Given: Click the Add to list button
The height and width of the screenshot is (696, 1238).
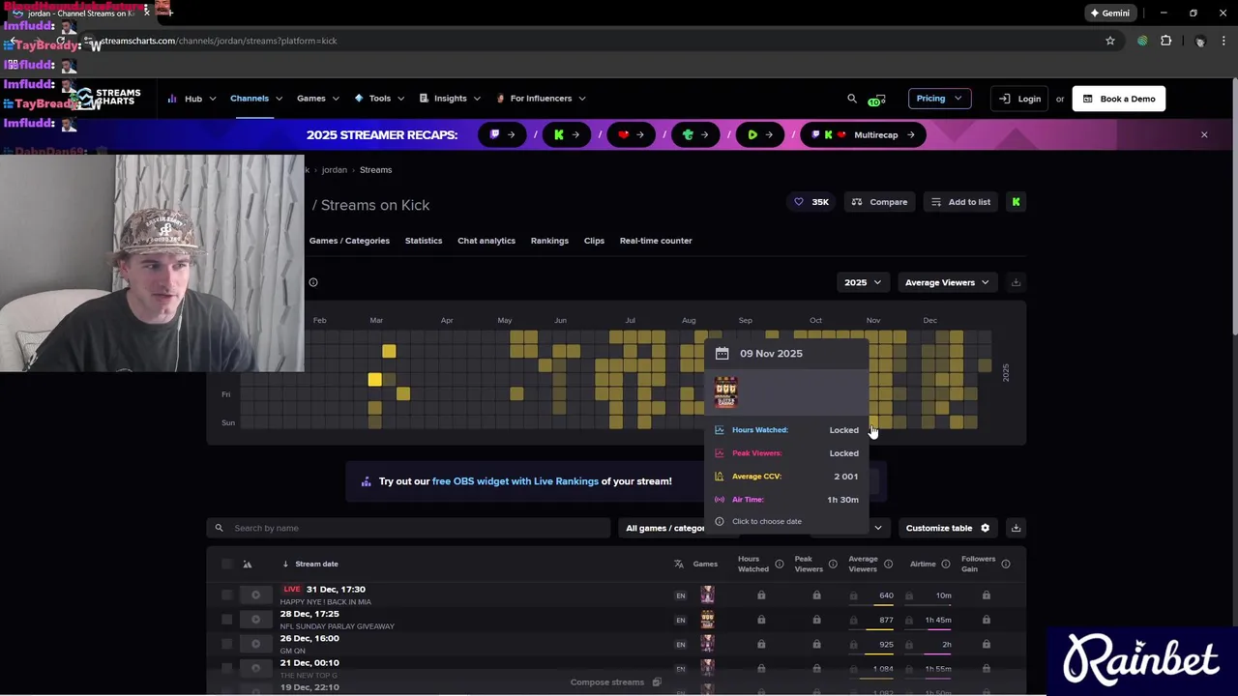Looking at the screenshot, I should pyautogui.click(x=960, y=202).
